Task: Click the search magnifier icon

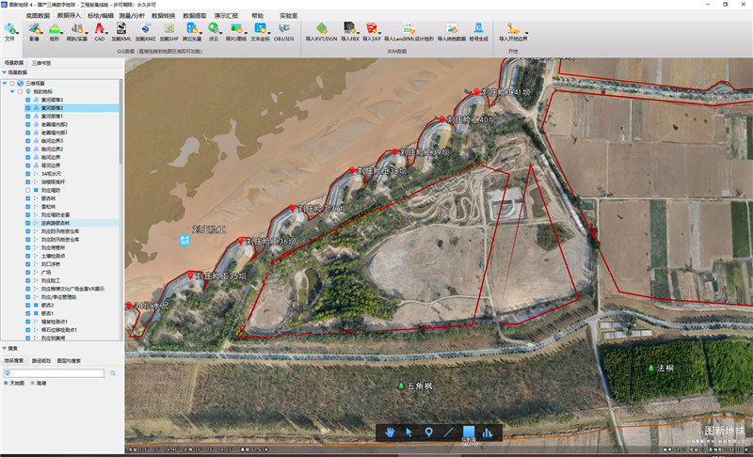Action: (x=112, y=373)
